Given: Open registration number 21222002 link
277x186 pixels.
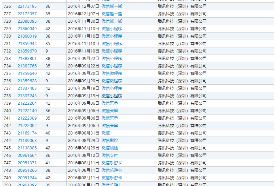Looking at the screenshot, I should click(27, 126).
